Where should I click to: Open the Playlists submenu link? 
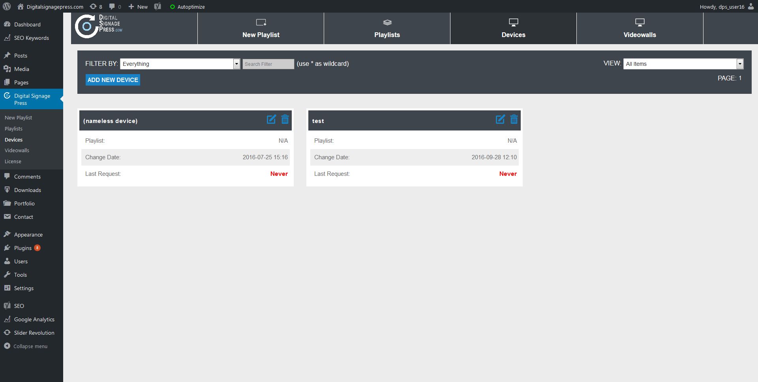(13, 129)
